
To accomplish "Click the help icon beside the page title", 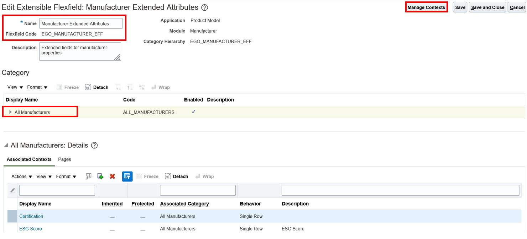I will click(204, 7).
